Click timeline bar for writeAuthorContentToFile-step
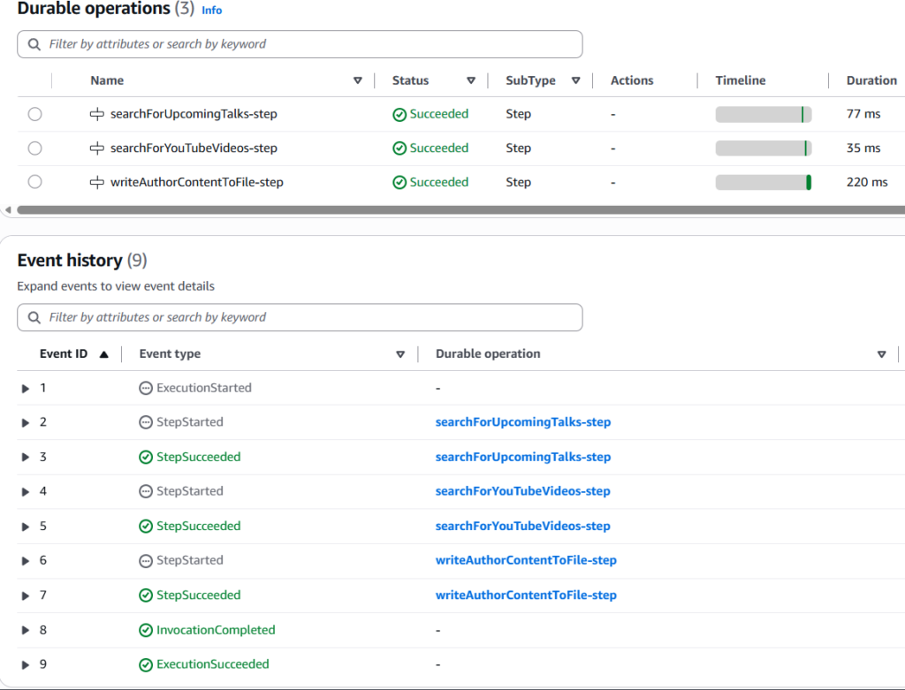905x690 pixels. [x=764, y=182]
